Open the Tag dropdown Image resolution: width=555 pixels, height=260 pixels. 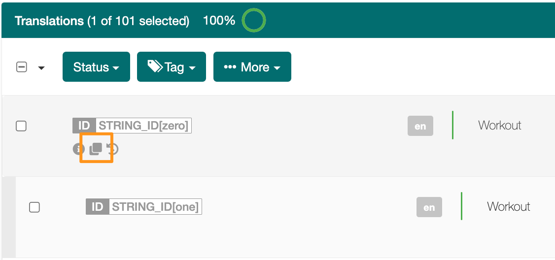tap(172, 67)
